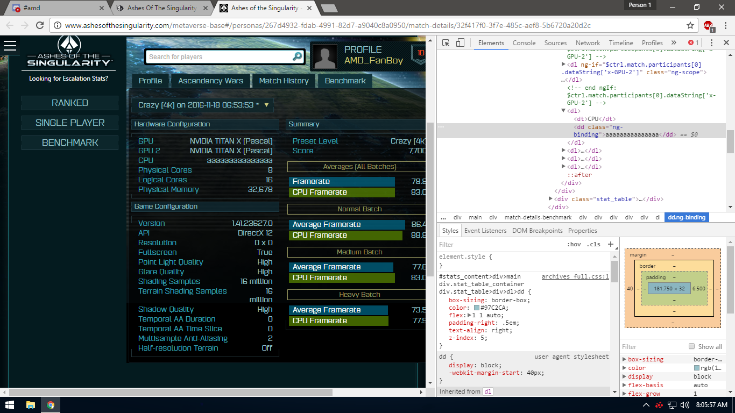This screenshot has height=413, width=735.
Task: Reload the page with the refresh icon
Action: 40,25
